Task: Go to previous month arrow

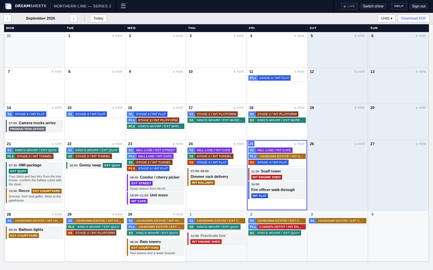Action: click(7, 18)
